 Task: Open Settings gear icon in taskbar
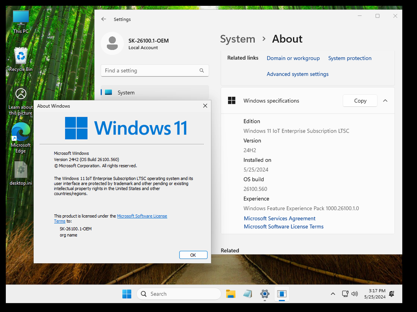coord(264,294)
